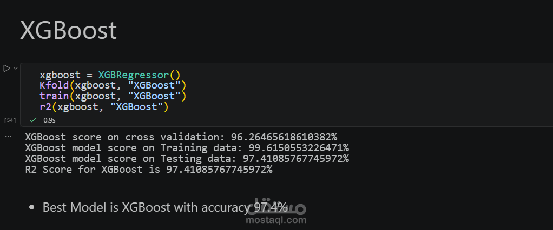This screenshot has width=553, height=230.
Task: Click the Best Model markdown bullet text
Action: (165, 207)
